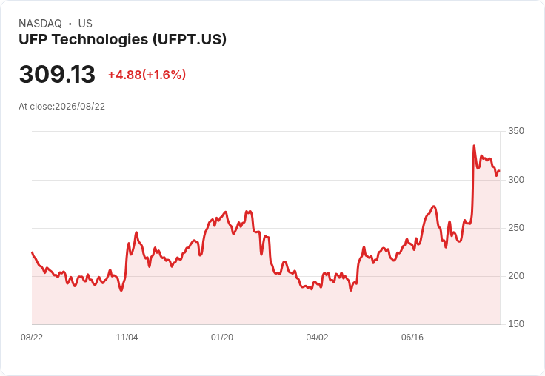Viewport: 545px width, 376px height.
Task: Click the 309.13 current price
Action: [57, 74]
